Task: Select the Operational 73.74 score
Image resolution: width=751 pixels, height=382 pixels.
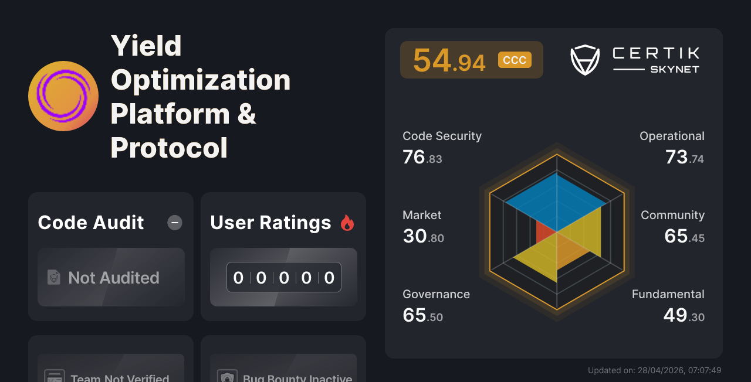Action: (x=684, y=157)
